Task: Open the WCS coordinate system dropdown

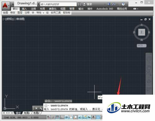Action: (x=142, y=46)
